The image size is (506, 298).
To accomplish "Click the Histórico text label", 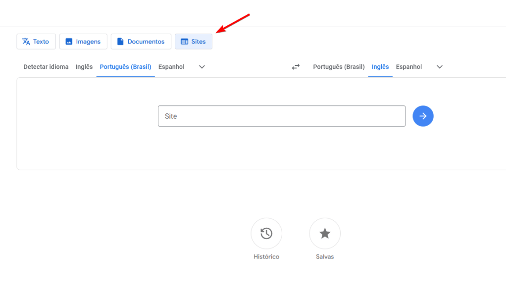I will (266, 257).
